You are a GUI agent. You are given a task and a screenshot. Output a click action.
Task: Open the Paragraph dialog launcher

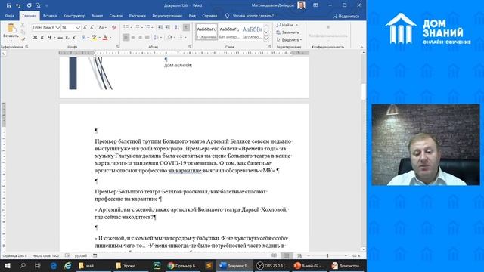click(190, 47)
